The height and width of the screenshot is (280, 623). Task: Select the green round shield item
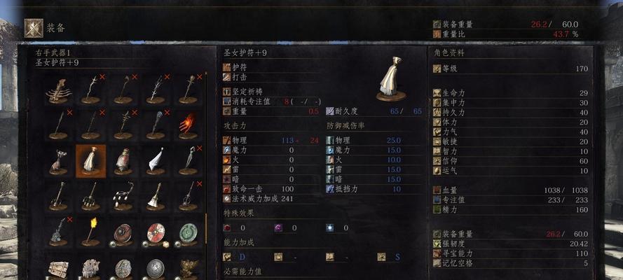tap(188, 233)
